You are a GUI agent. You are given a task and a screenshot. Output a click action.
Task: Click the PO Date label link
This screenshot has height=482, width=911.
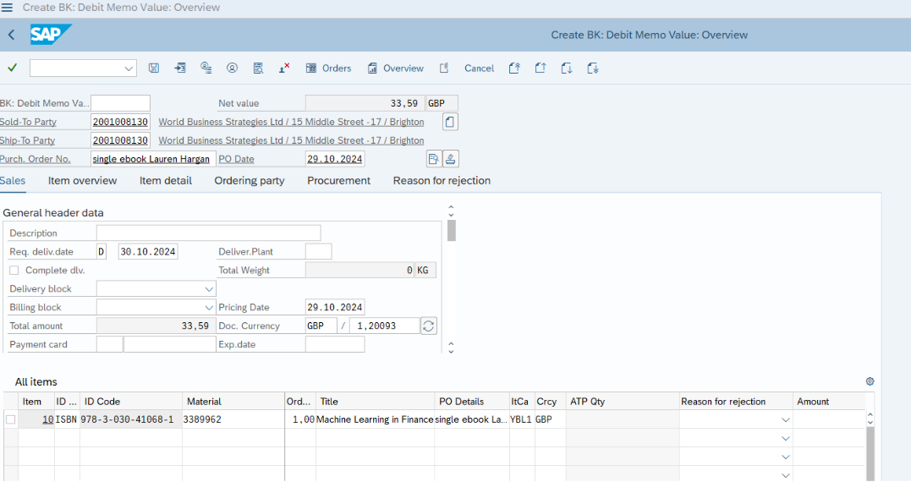point(236,159)
